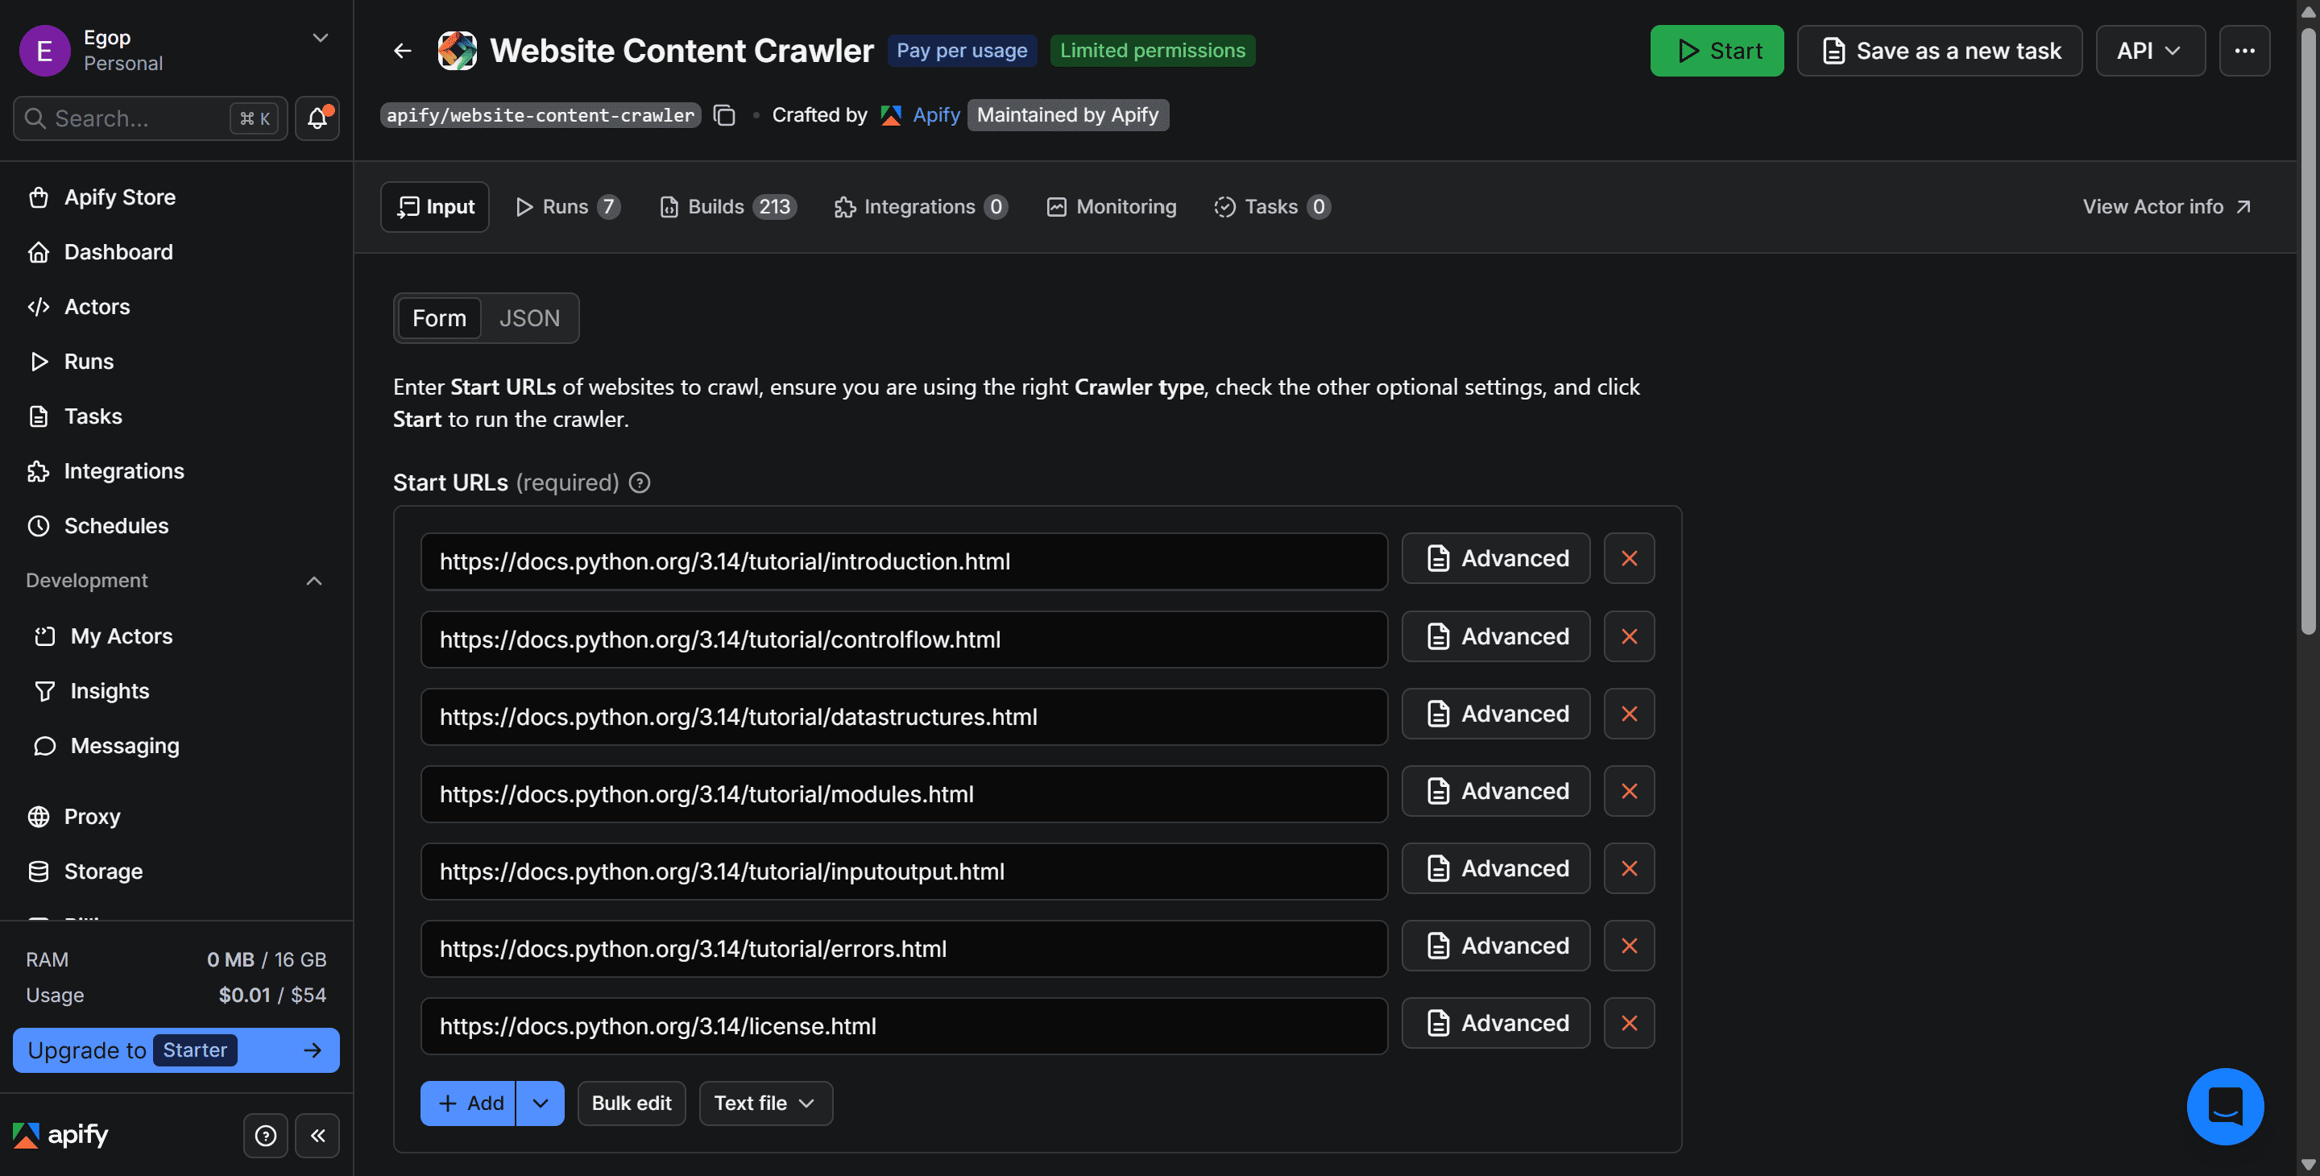Screen dimensions: 2320x1176
Task: Remove the introduction.html URL row
Action: pyautogui.click(x=1629, y=558)
